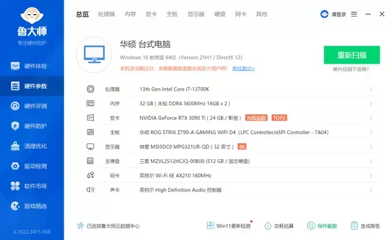
Task: Expand the 网卡 row chevron
Action: (371, 176)
